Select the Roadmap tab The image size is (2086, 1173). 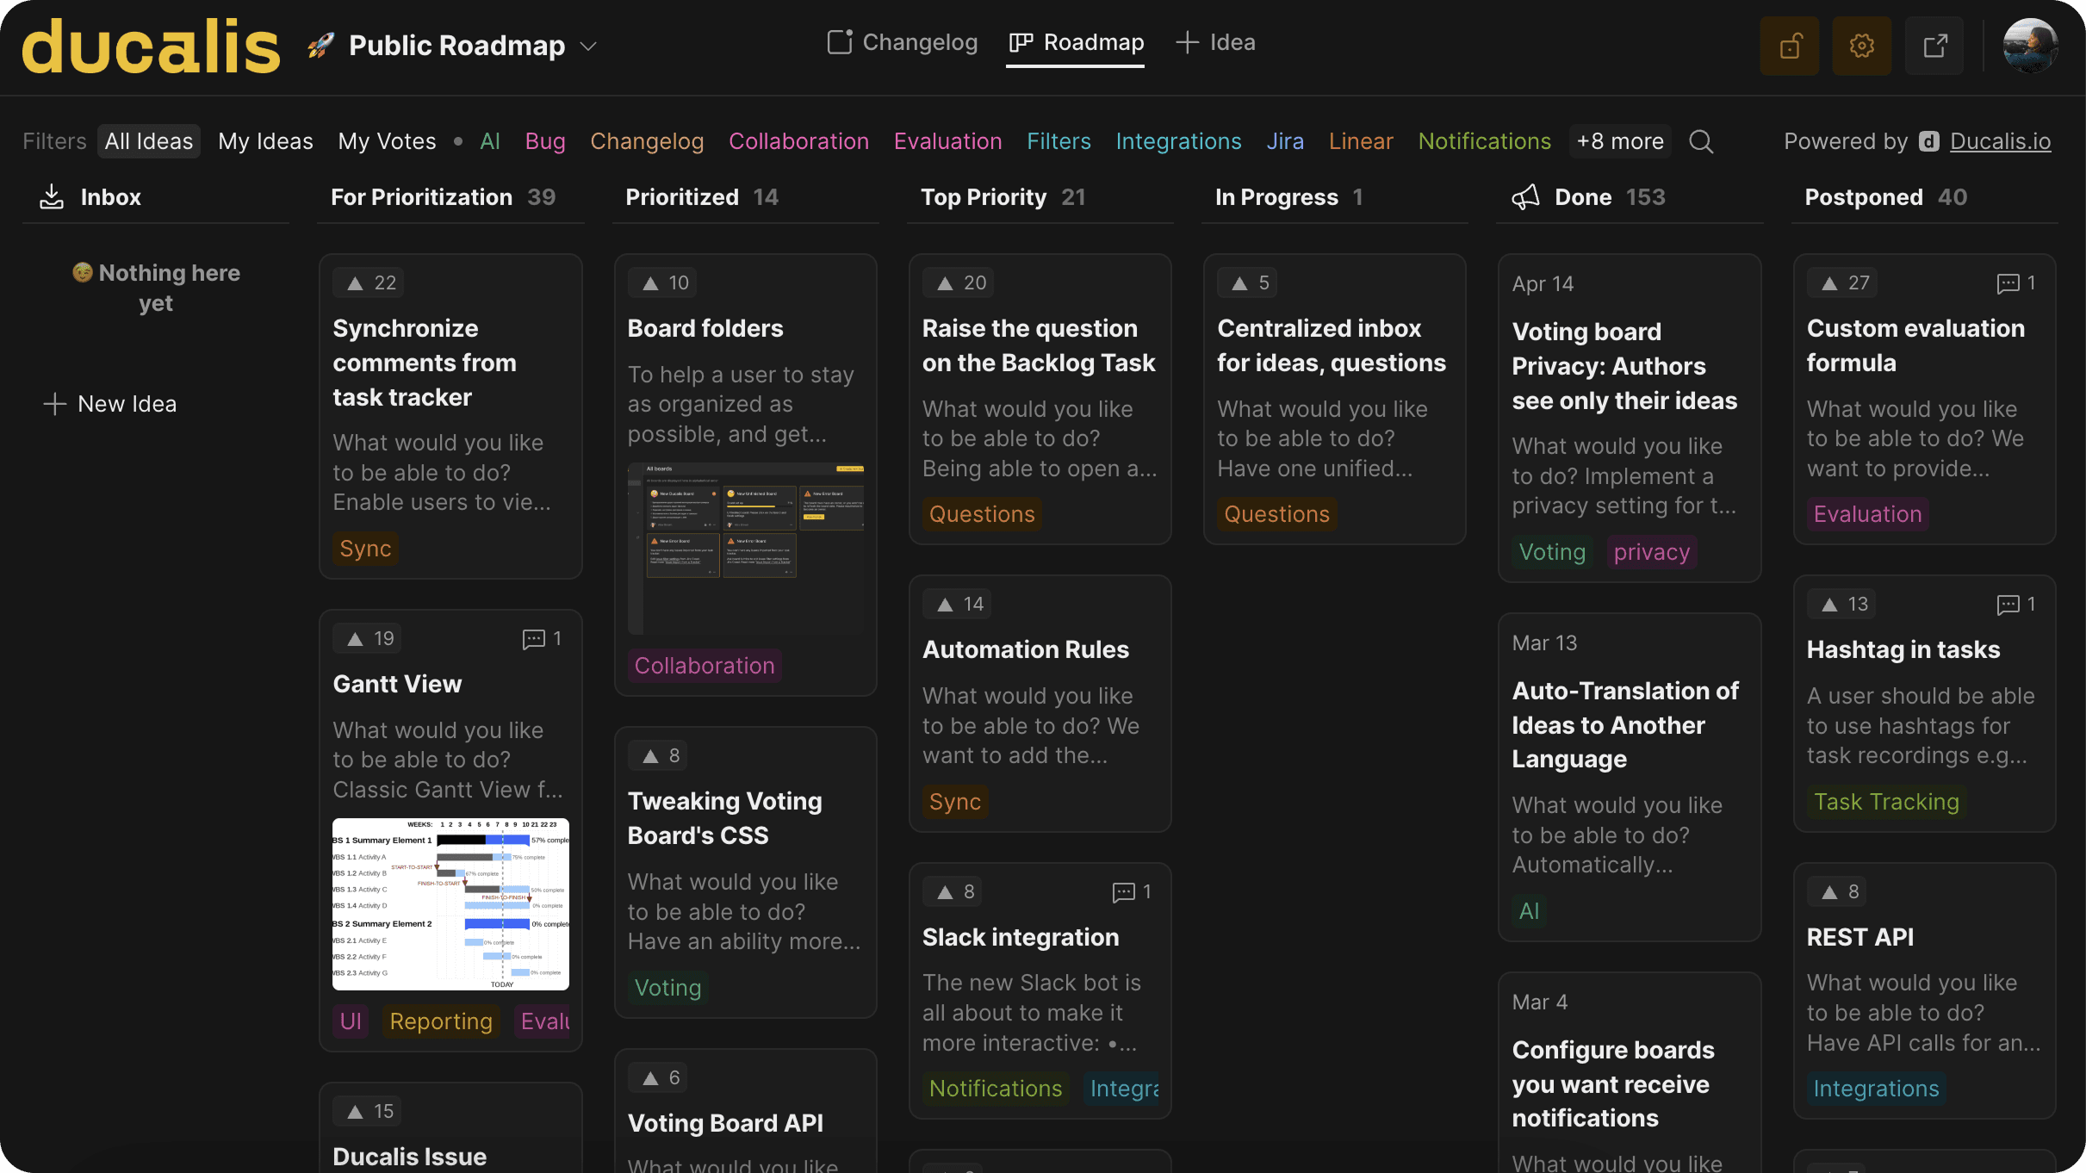click(x=1077, y=42)
